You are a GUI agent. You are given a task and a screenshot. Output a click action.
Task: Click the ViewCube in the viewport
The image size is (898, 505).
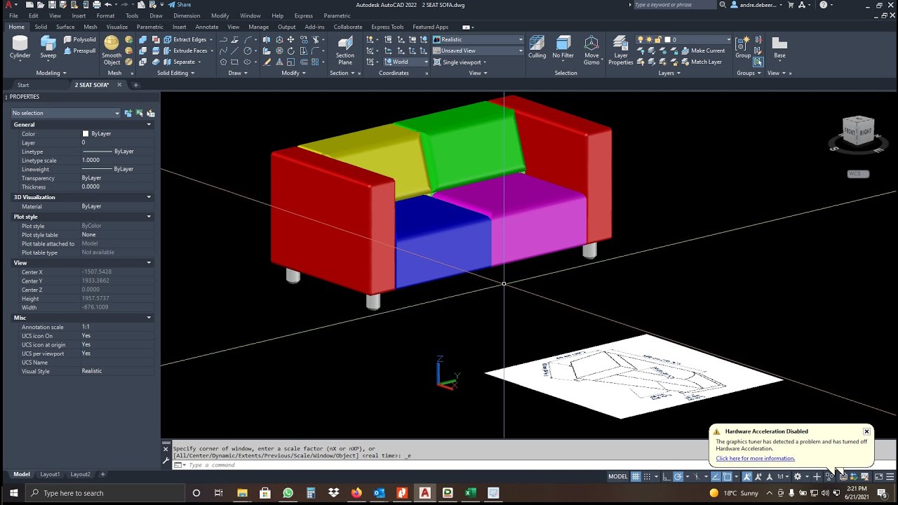pyautogui.click(x=857, y=132)
